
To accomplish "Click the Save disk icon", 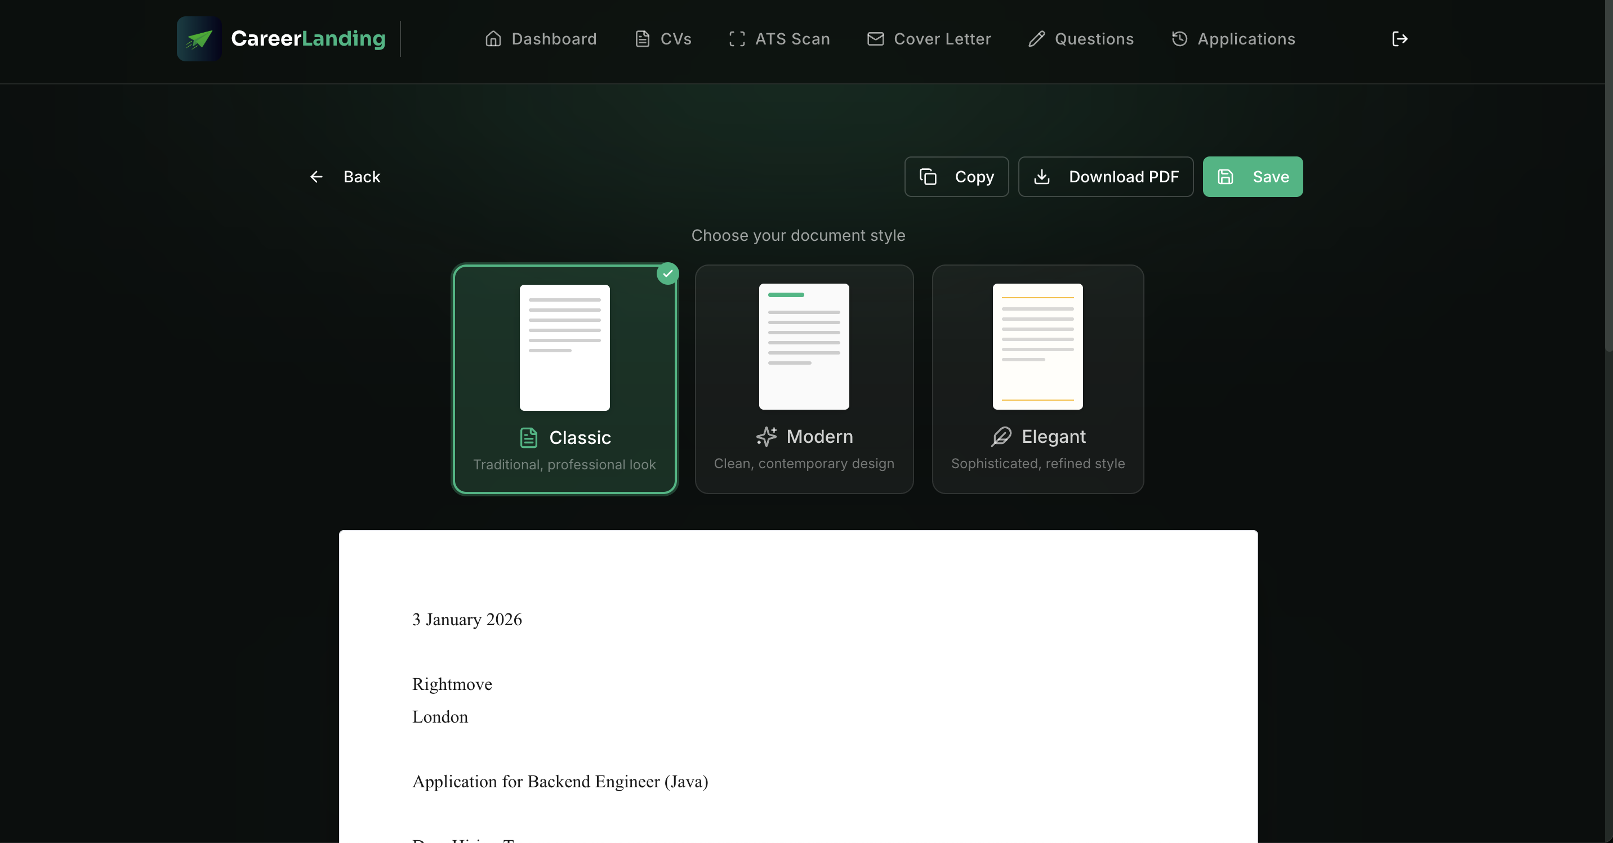I will (x=1225, y=177).
